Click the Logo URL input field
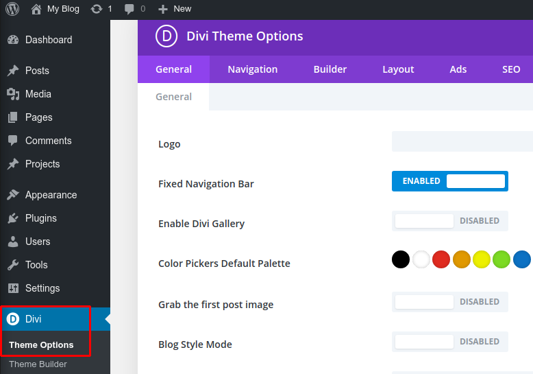533x374 pixels. point(462,141)
